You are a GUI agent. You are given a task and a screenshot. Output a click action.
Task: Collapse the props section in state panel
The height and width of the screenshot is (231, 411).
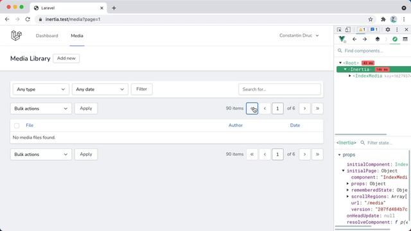coord(339,155)
